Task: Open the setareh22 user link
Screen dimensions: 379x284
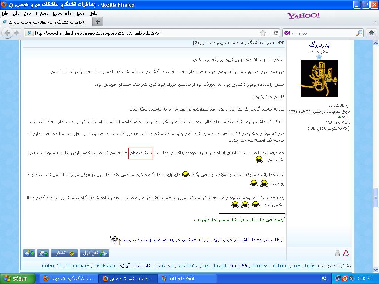Action: 188,266
